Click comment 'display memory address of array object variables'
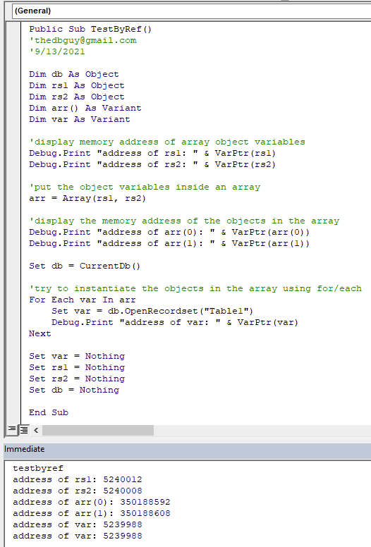Viewport: 371px width, 547px height. click(x=167, y=142)
